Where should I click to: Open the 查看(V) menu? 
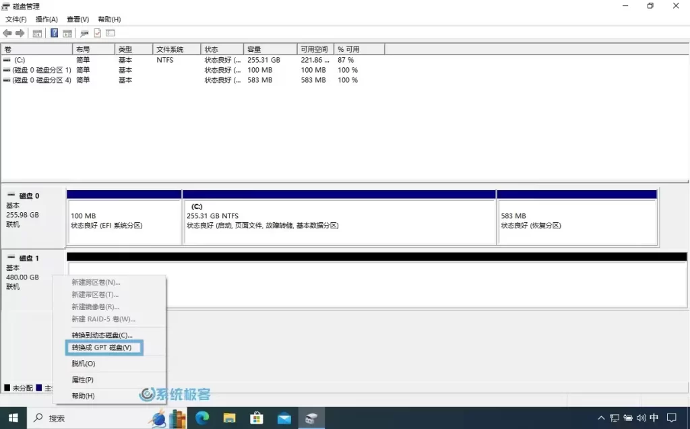pyautogui.click(x=77, y=20)
